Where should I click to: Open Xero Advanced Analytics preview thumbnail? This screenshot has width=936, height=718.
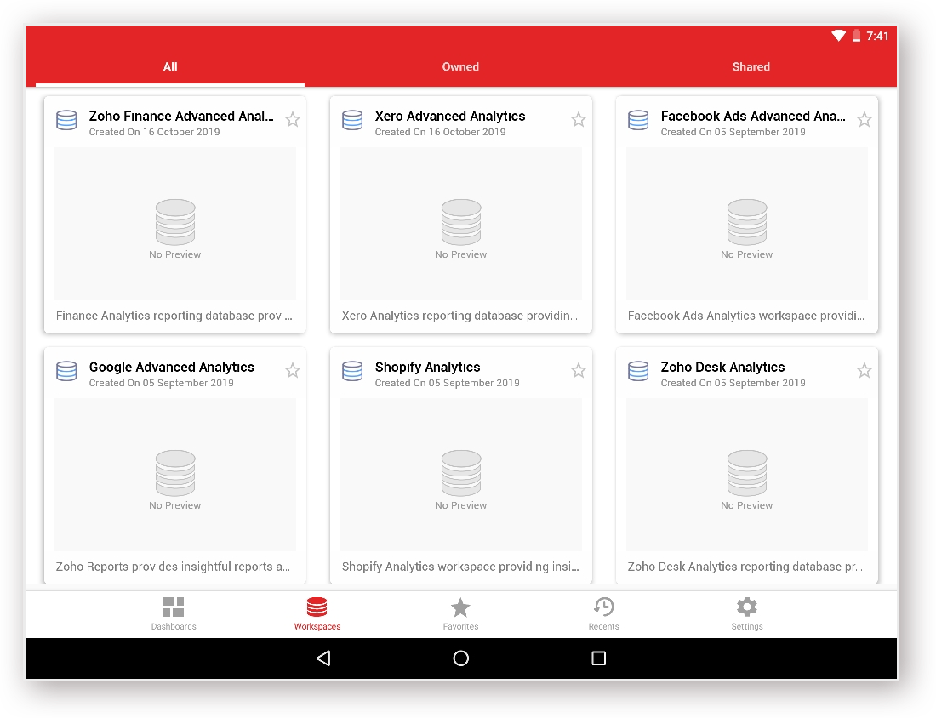click(x=461, y=224)
